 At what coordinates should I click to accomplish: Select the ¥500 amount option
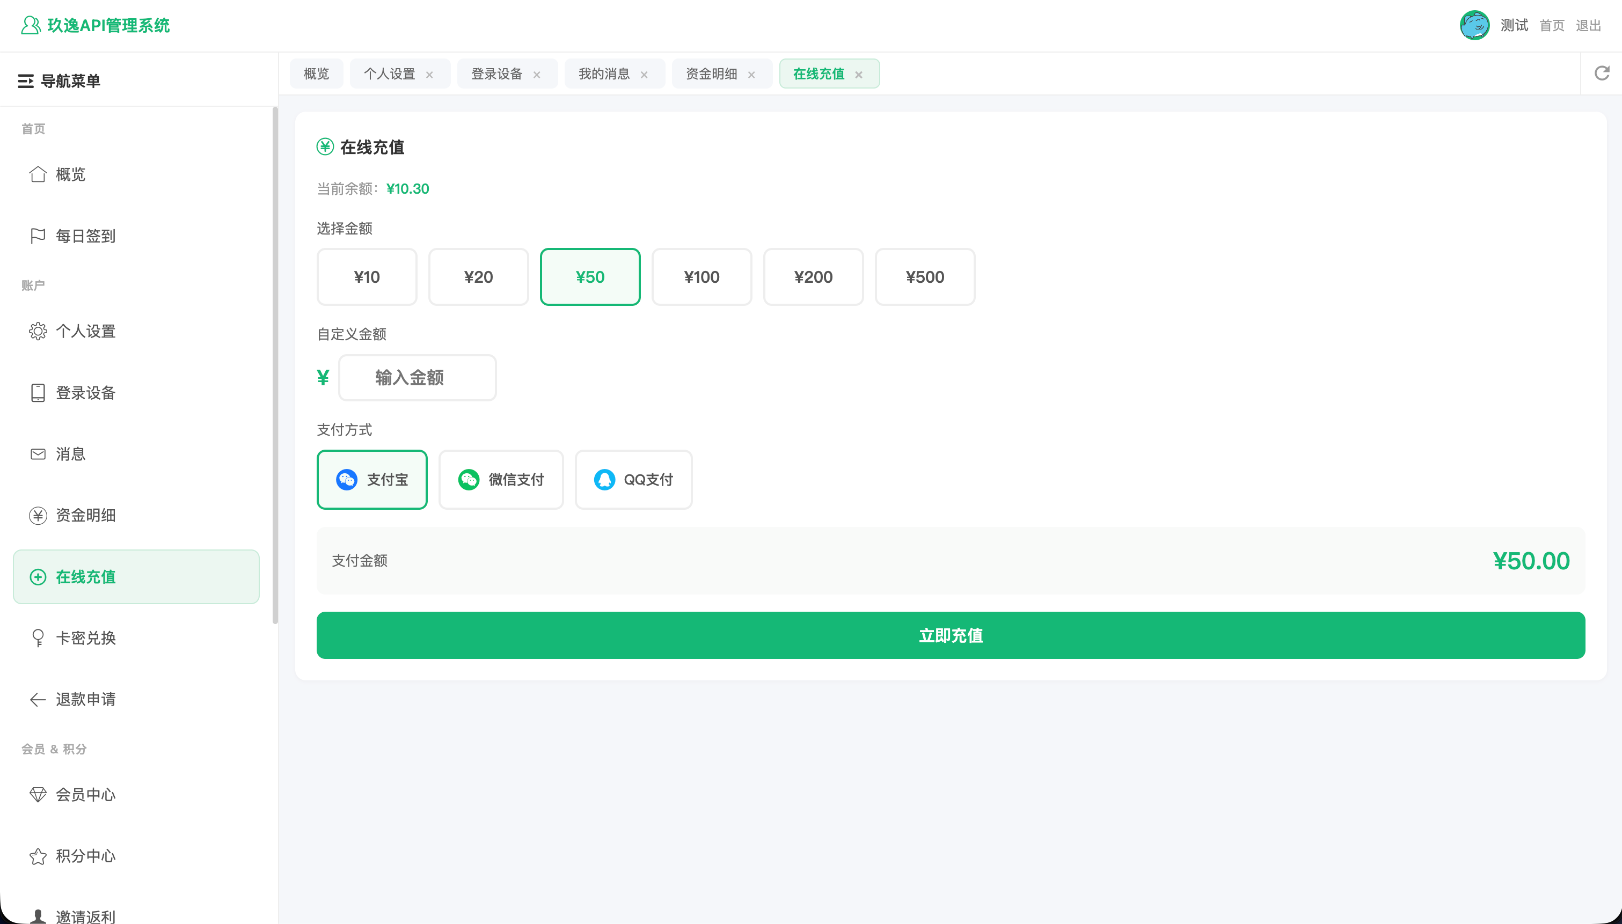[x=925, y=277]
